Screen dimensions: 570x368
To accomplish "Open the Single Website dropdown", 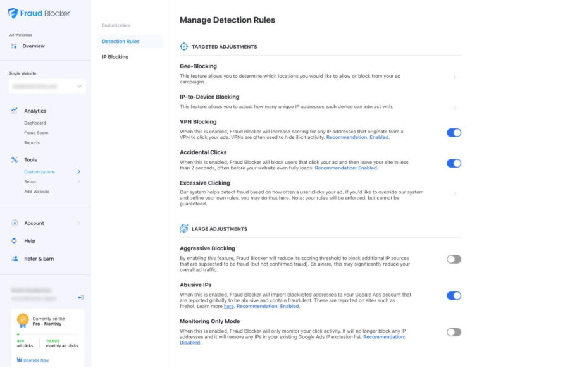I will (x=47, y=86).
